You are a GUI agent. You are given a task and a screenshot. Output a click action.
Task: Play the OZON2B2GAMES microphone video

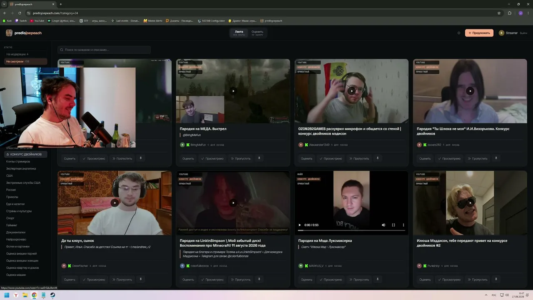click(x=352, y=91)
